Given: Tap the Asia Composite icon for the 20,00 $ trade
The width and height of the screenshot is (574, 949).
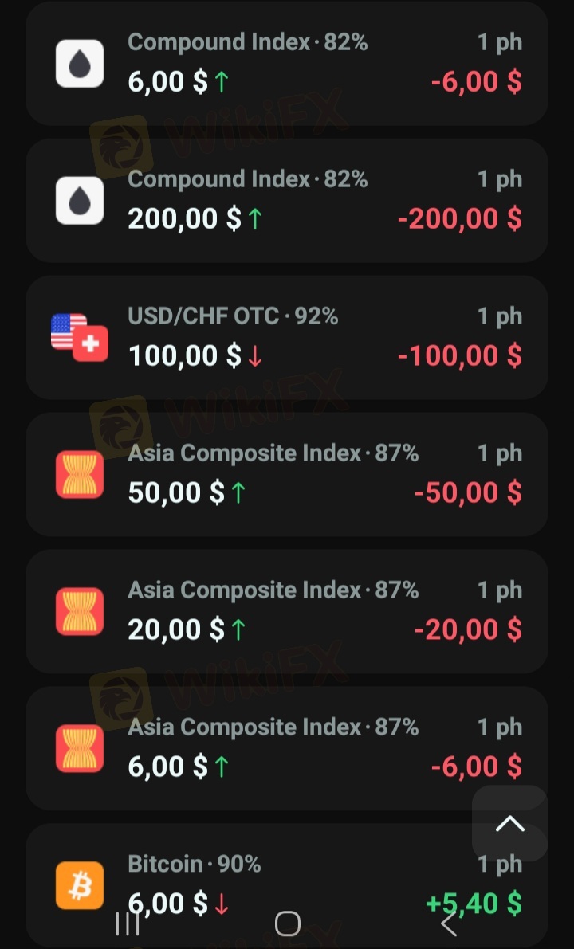Looking at the screenshot, I should click(x=80, y=612).
